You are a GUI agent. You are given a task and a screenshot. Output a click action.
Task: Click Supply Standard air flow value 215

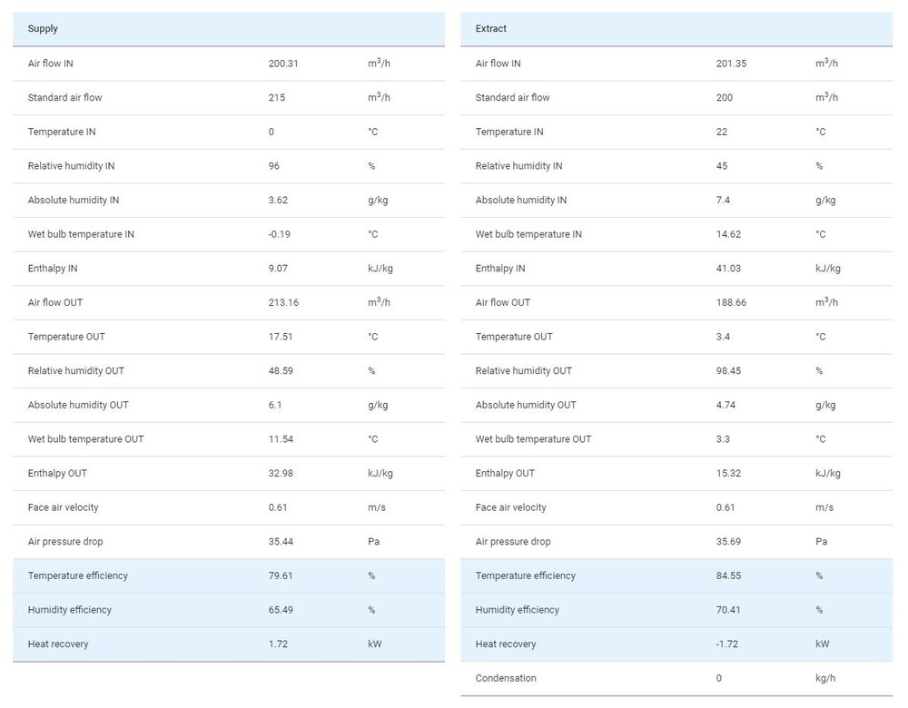277,98
